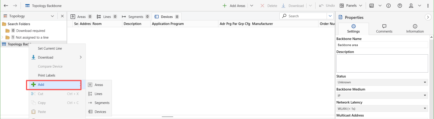Viewport: 434px width, 119px height.
Task: Switch to the Lines tab
Action: (107, 17)
